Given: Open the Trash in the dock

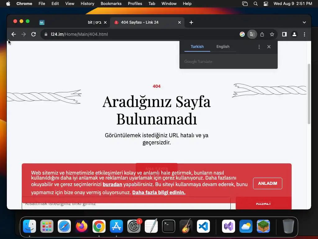Looking at the screenshot, I should 288,226.
